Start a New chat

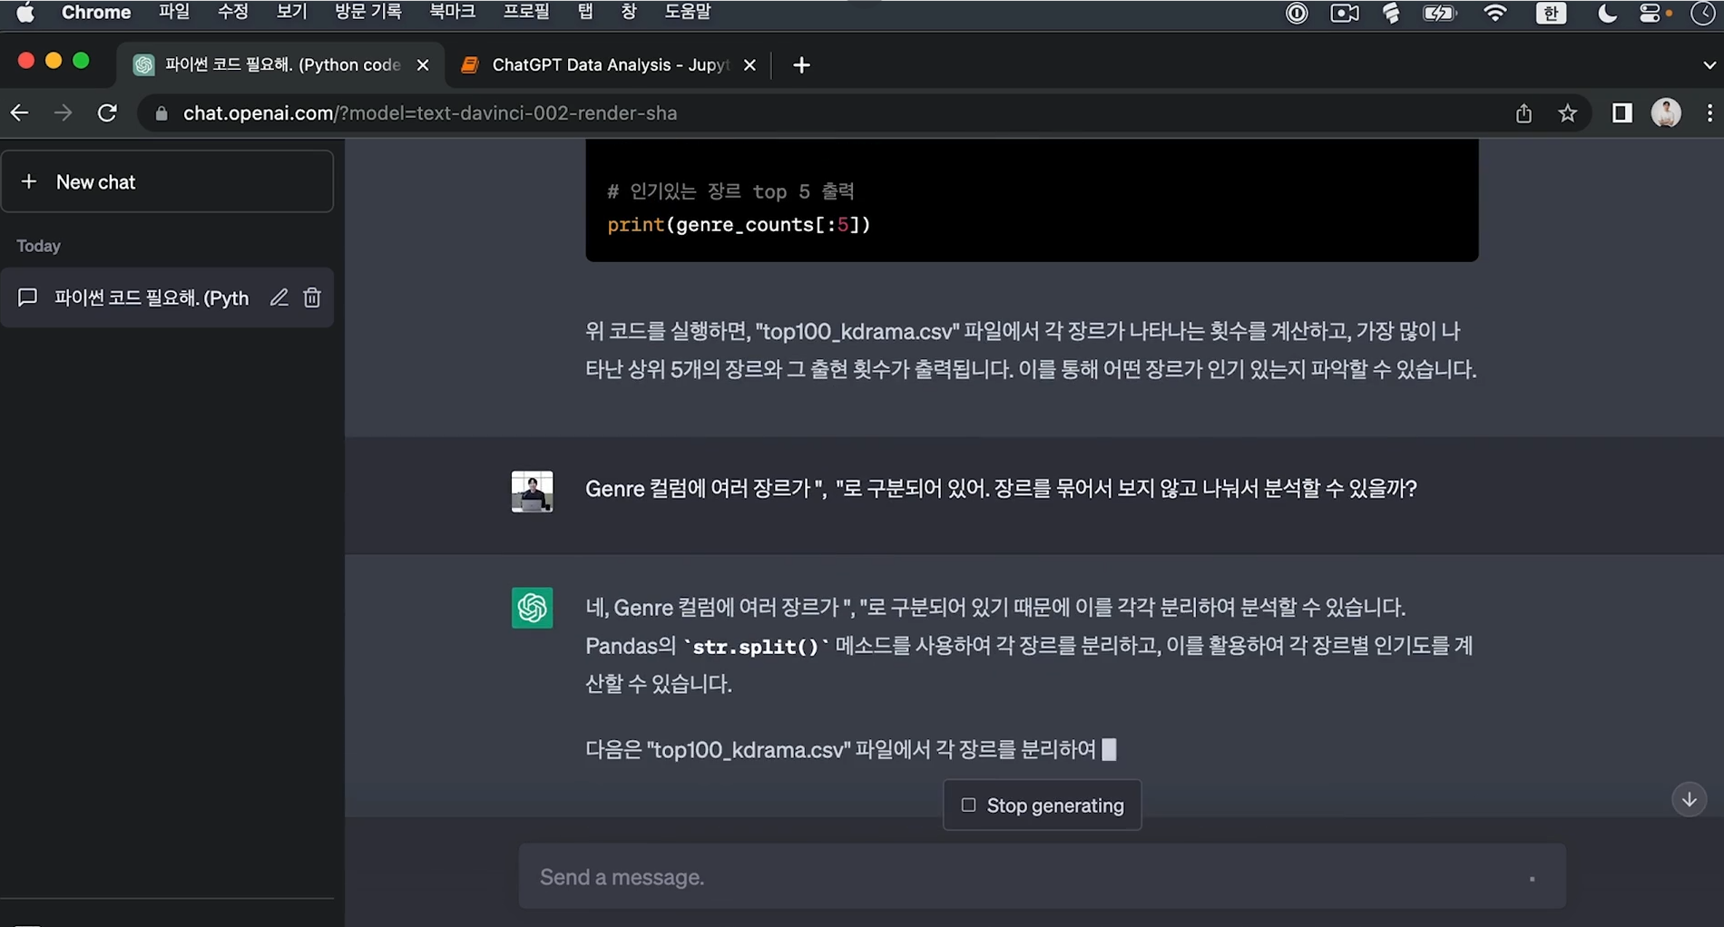coord(168,181)
